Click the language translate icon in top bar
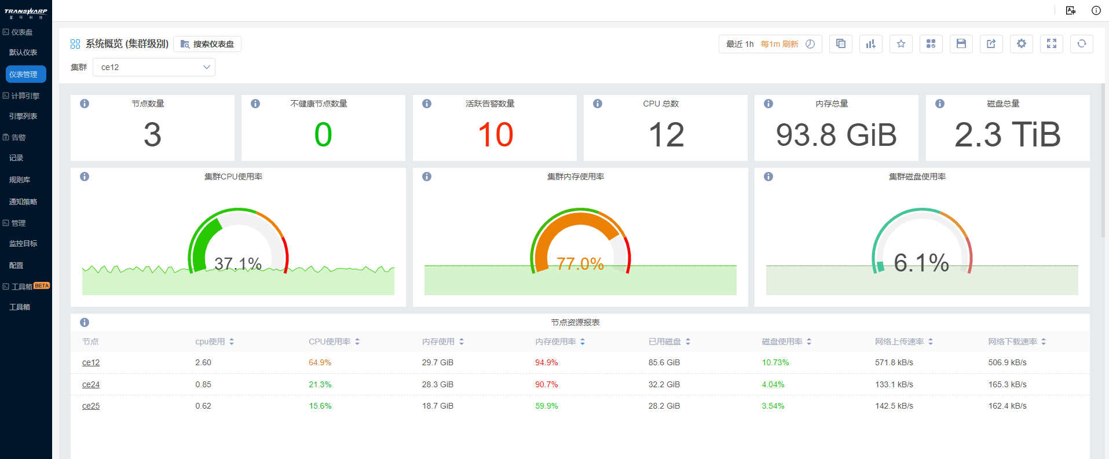 pos(1071,10)
